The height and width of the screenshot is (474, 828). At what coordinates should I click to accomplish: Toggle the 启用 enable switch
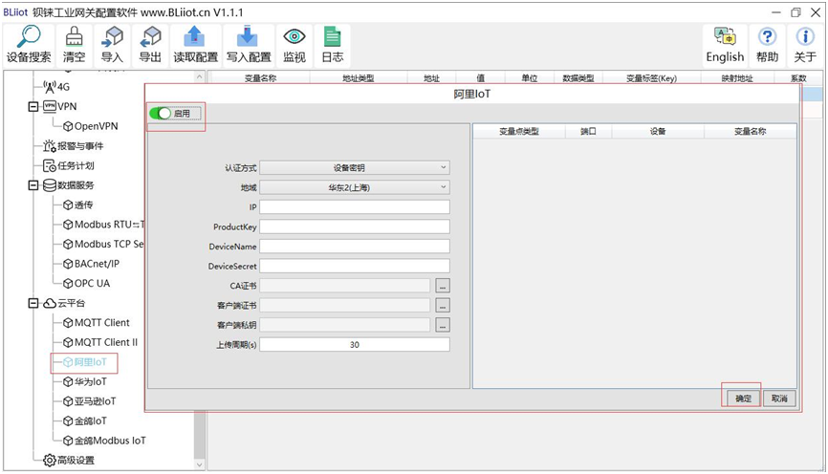click(x=160, y=114)
